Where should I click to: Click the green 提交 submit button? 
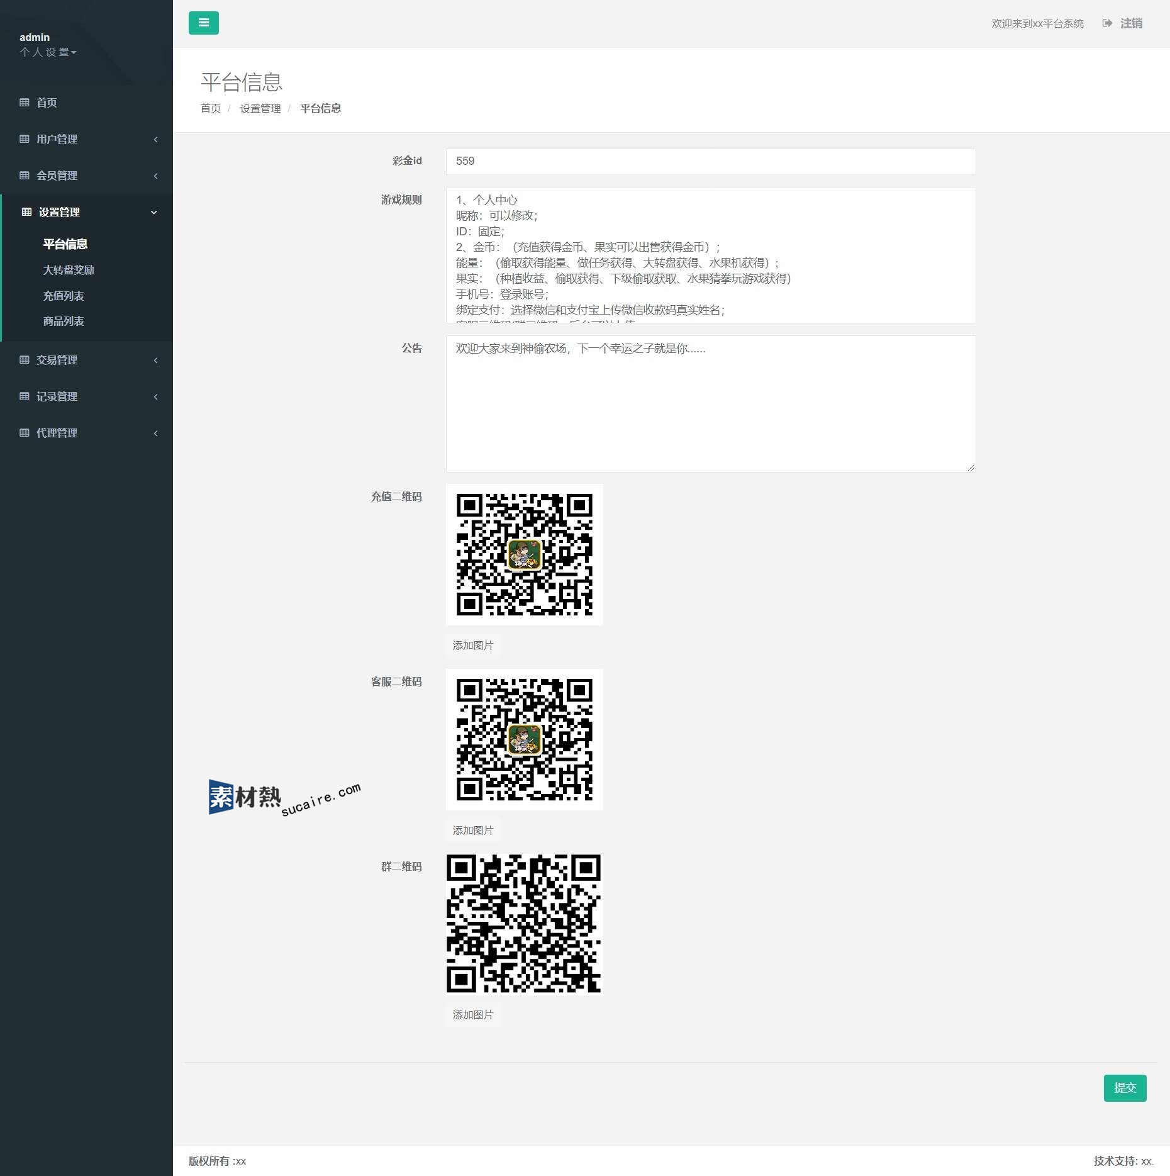(x=1125, y=1088)
